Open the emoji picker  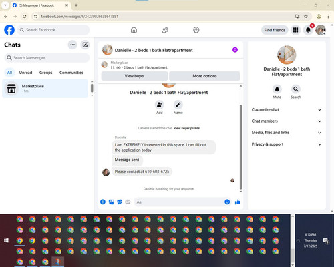227,202
